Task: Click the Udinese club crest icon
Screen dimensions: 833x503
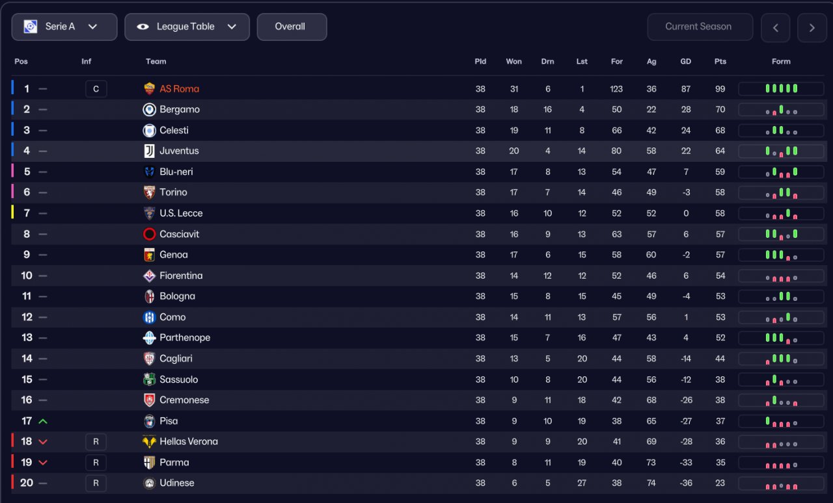Action: pos(150,483)
